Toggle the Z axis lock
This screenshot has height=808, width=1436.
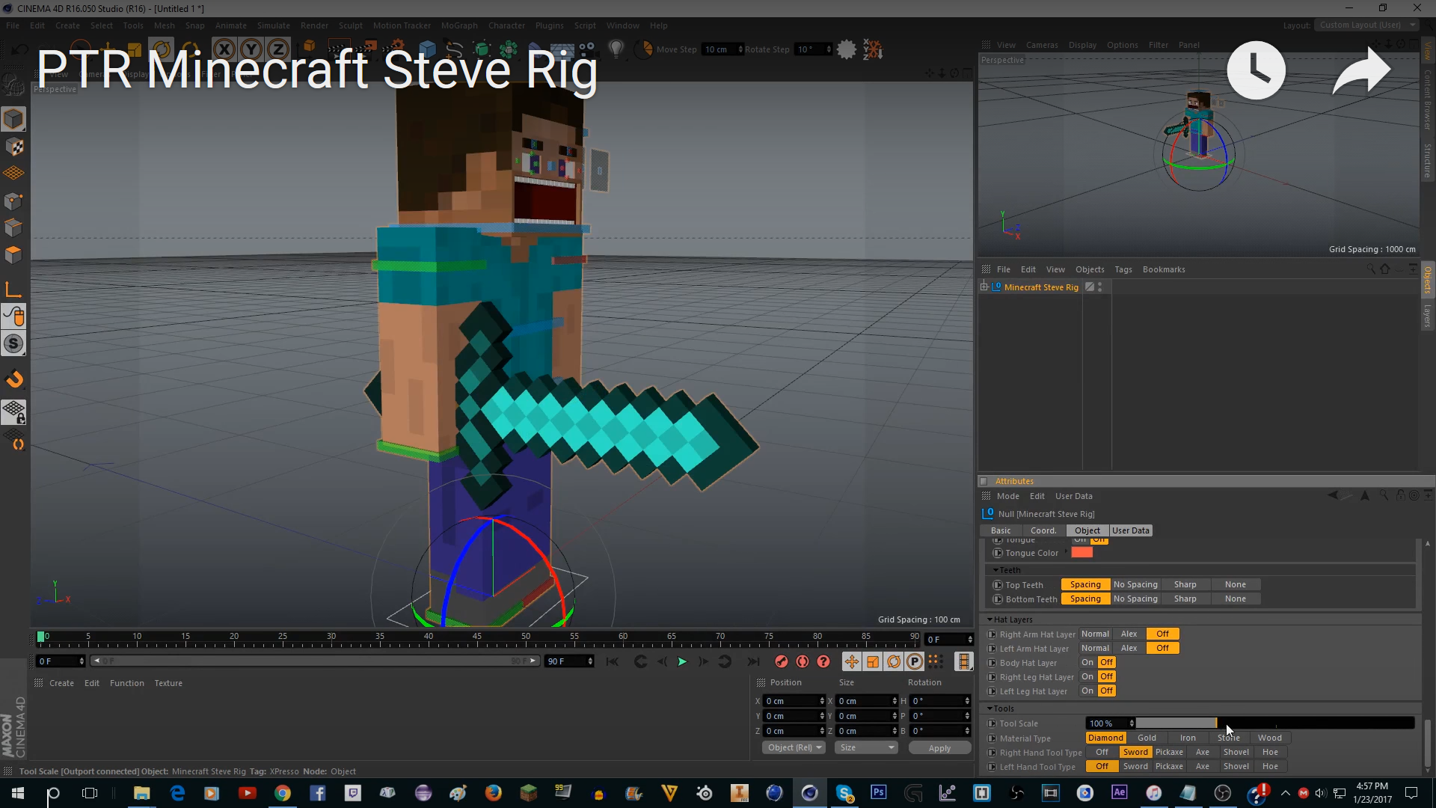click(x=278, y=50)
